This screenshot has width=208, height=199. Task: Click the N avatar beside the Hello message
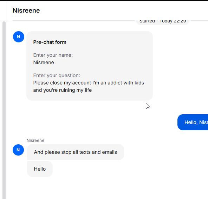click(x=18, y=150)
